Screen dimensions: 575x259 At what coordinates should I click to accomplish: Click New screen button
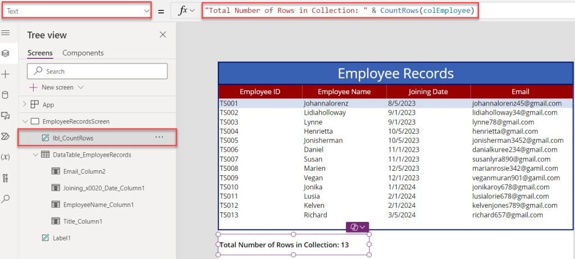click(x=57, y=87)
